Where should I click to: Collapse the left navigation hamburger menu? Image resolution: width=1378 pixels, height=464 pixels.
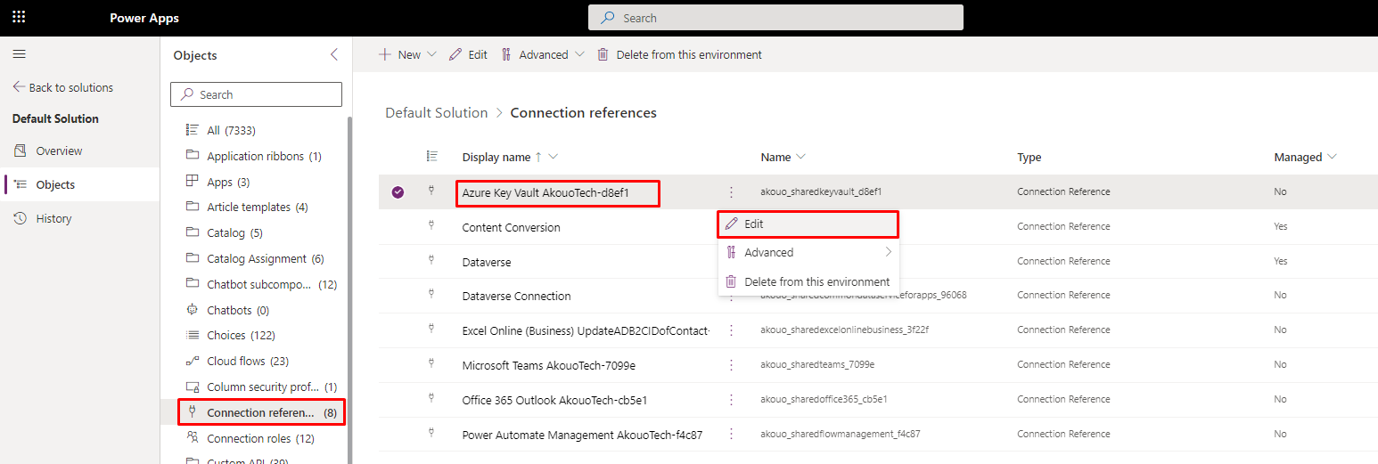click(19, 54)
